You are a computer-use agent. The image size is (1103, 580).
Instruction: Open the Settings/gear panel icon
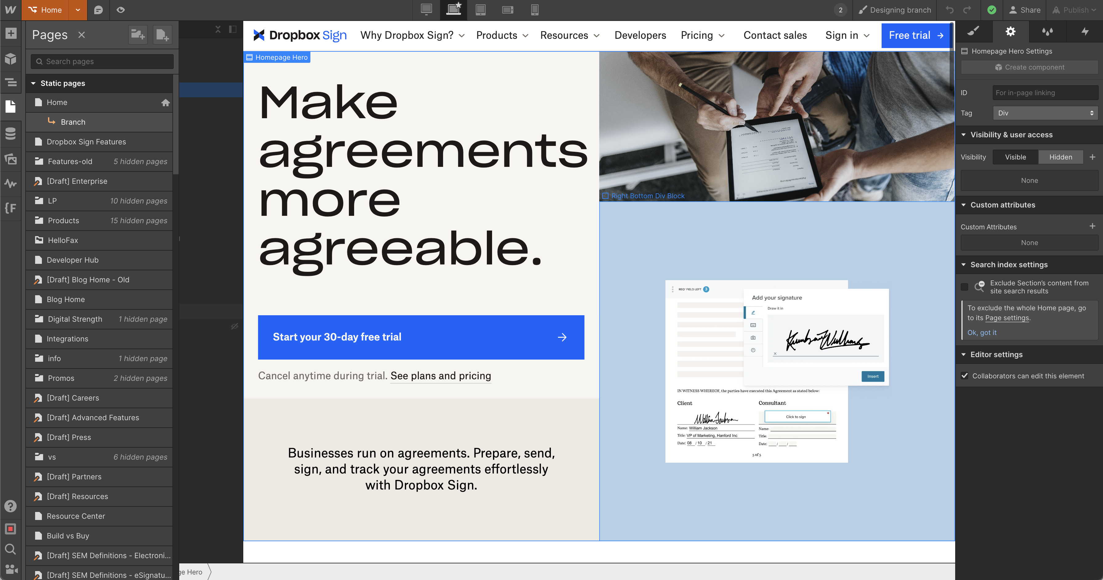tap(1010, 31)
